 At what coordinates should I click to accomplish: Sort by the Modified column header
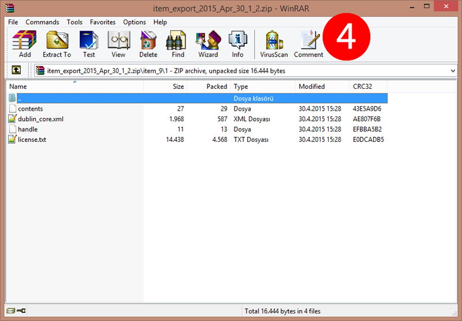(322, 86)
